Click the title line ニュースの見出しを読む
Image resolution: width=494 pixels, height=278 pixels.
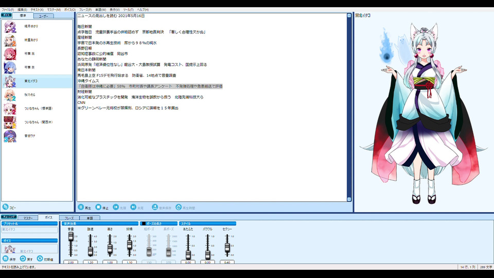[111, 16]
